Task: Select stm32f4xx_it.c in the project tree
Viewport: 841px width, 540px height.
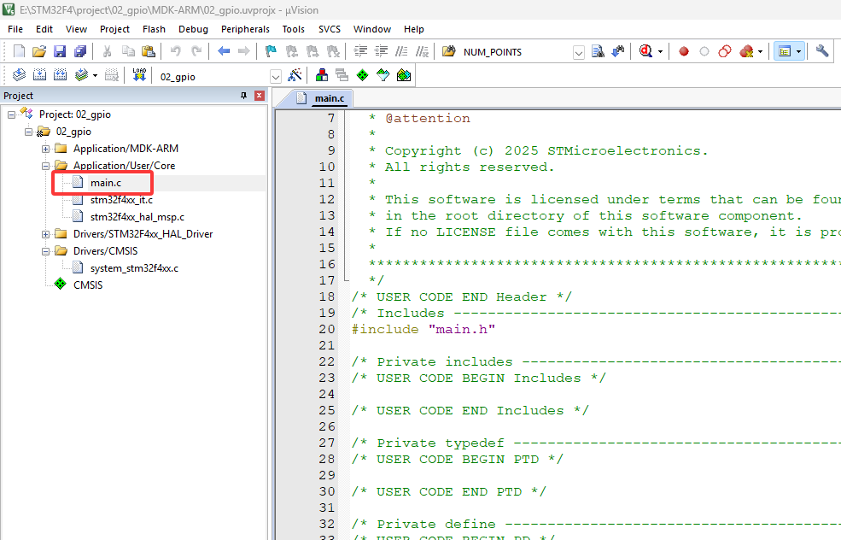Action: click(x=121, y=200)
